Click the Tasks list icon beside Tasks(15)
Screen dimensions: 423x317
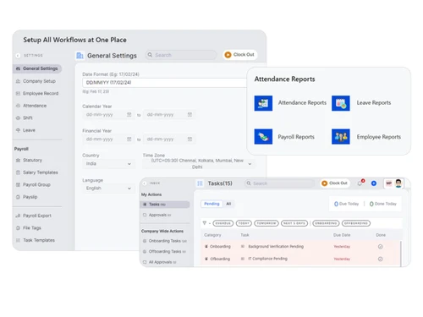pos(200,183)
